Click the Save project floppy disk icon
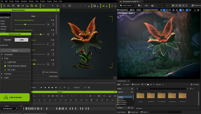Screen dimensions: 201x114 tap(13, 5)
